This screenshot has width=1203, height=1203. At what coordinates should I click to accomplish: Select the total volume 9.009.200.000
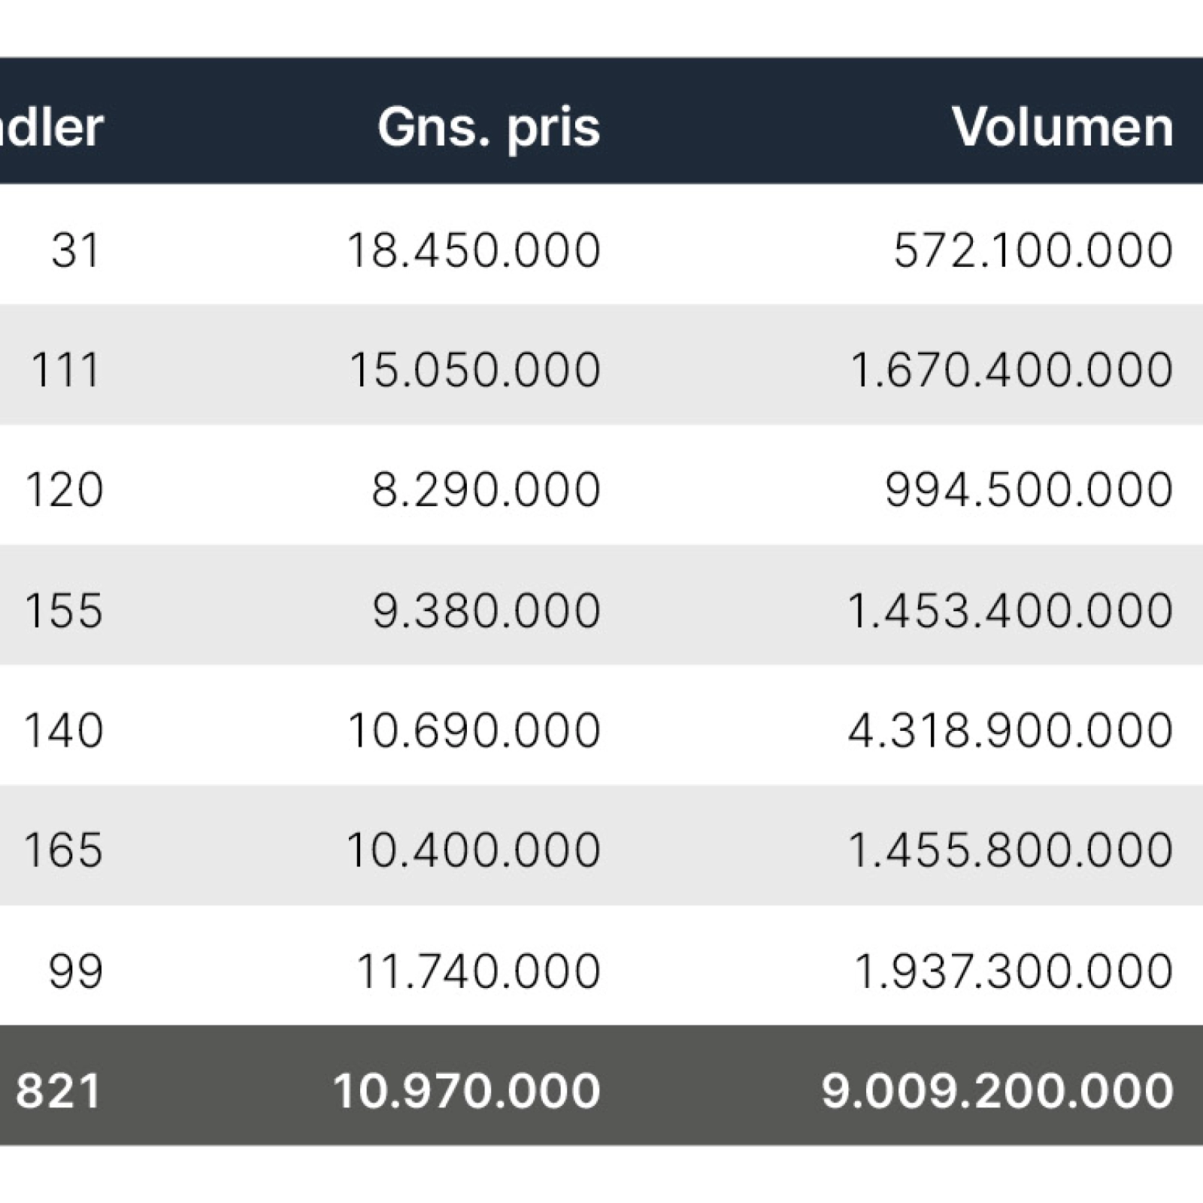pos(997,1091)
